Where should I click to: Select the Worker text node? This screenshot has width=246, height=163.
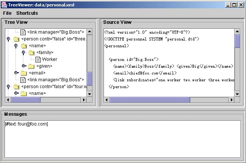50,59
